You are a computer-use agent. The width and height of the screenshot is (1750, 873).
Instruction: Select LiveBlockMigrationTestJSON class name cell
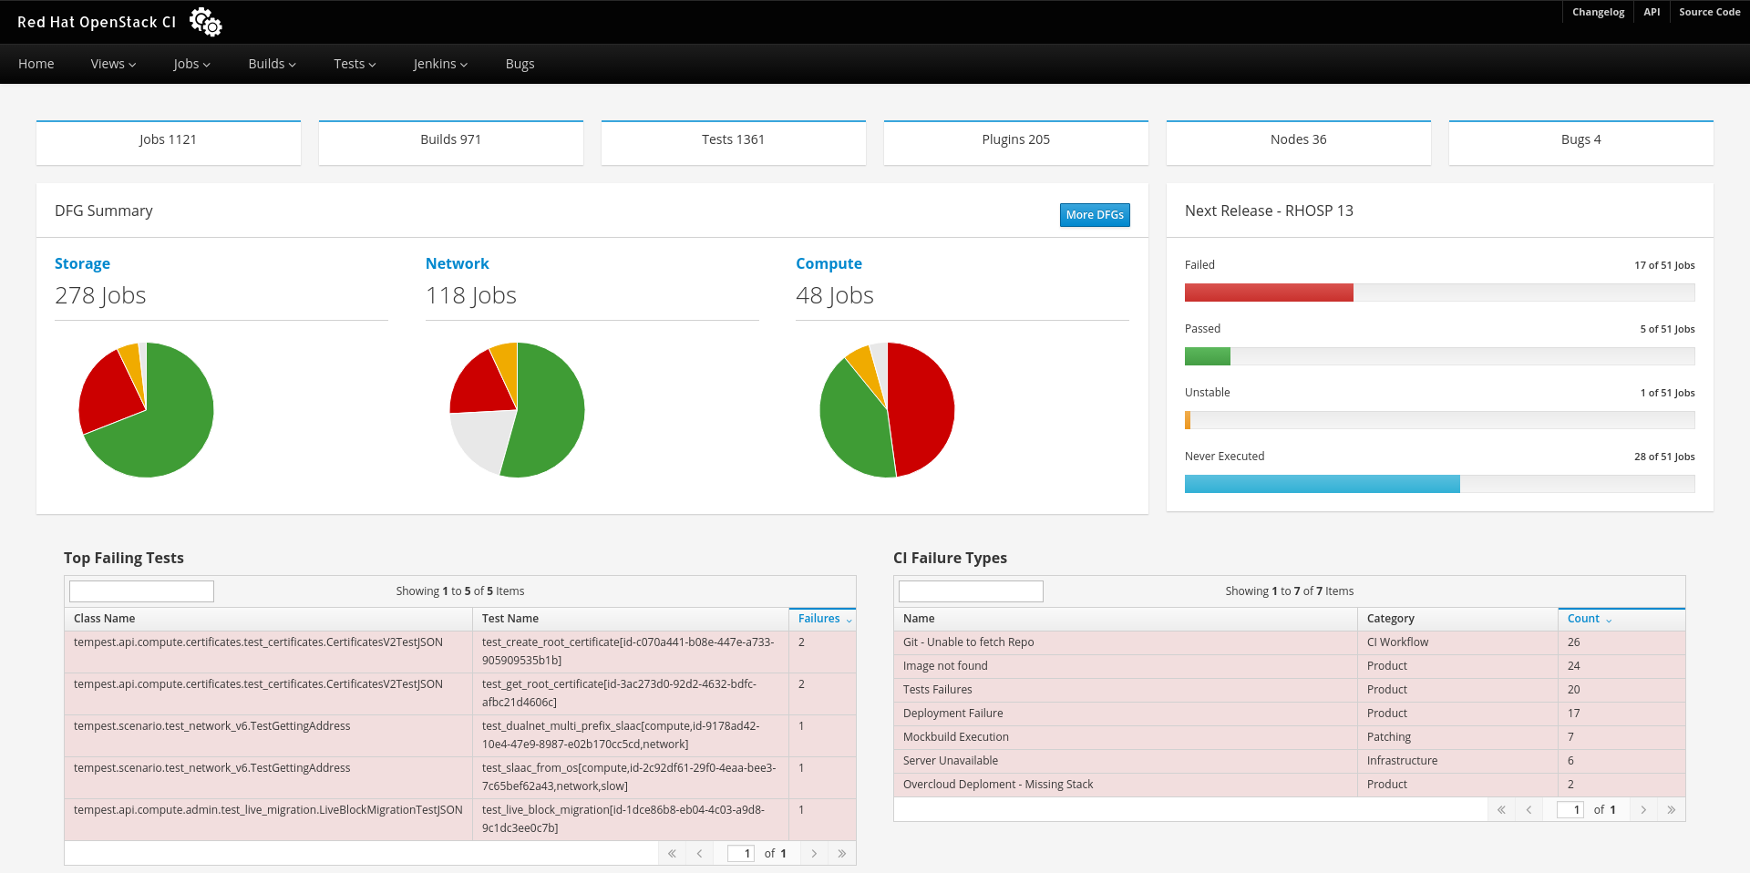tap(268, 819)
